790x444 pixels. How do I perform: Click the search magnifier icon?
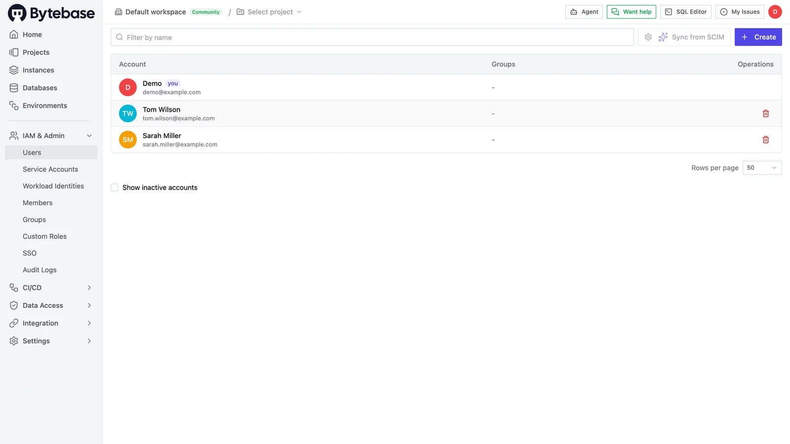(x=119, y=37)
